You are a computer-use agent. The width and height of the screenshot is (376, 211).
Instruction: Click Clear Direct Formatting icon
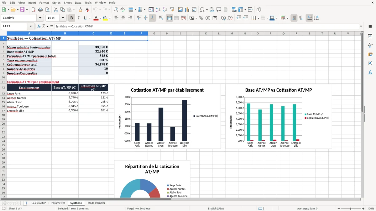tap(87, 10)
